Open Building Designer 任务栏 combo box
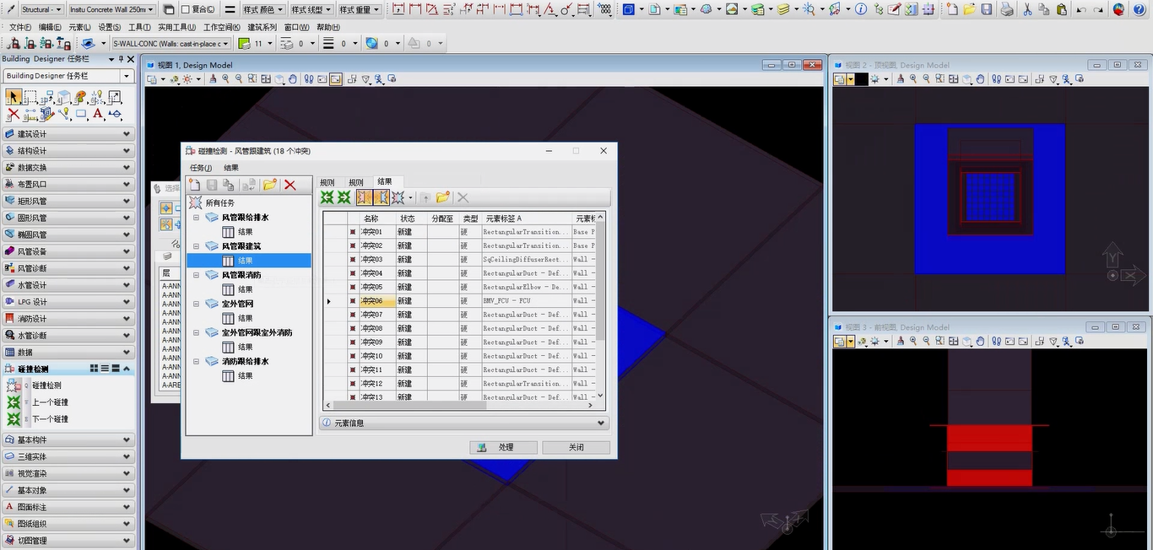The image size is (1153, 550). (68, 76)
